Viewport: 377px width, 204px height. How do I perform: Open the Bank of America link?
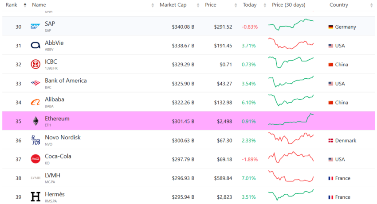(66, 81)
